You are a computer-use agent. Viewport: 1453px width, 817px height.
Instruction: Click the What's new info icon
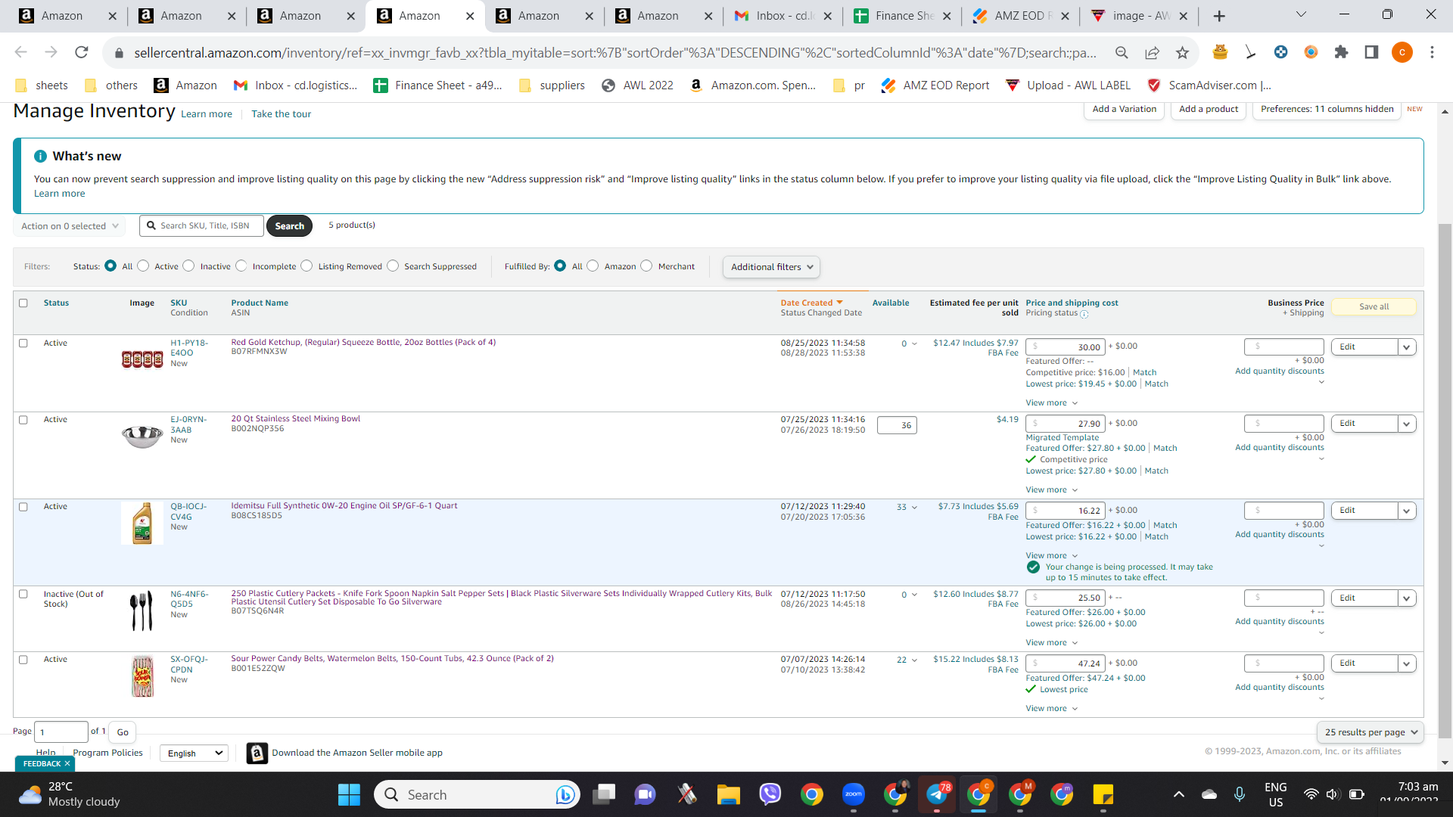(40, 156)
